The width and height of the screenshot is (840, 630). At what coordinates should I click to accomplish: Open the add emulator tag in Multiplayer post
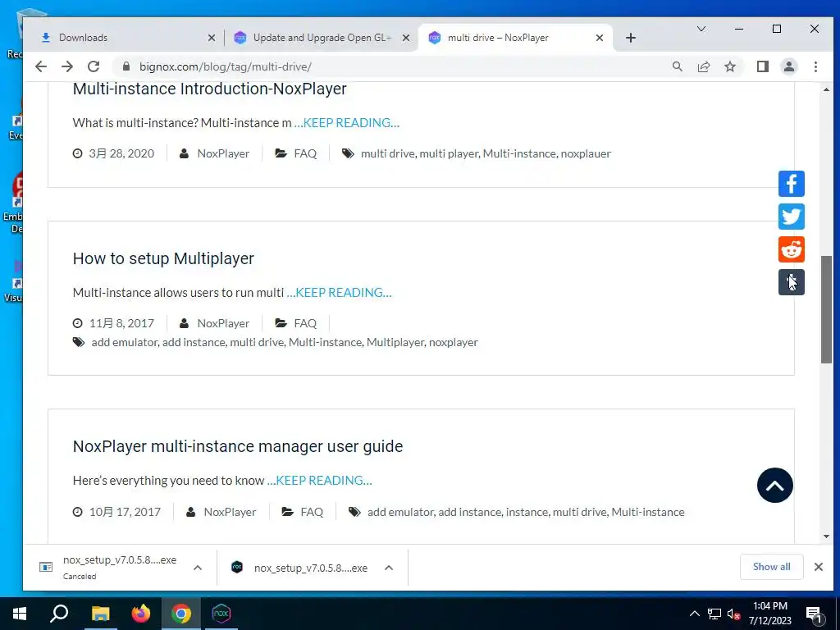(125, 342)
